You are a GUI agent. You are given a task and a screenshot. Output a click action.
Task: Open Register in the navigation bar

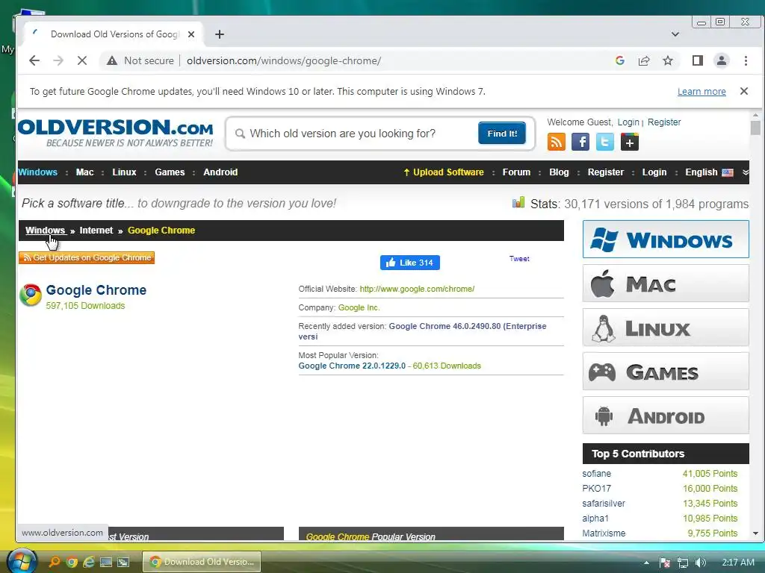click(x=605, y=172)
